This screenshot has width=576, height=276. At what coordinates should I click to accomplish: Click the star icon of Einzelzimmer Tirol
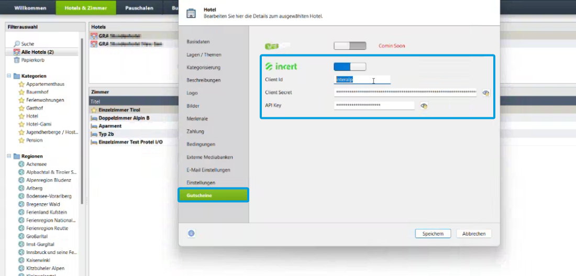(x=94, y=110)
